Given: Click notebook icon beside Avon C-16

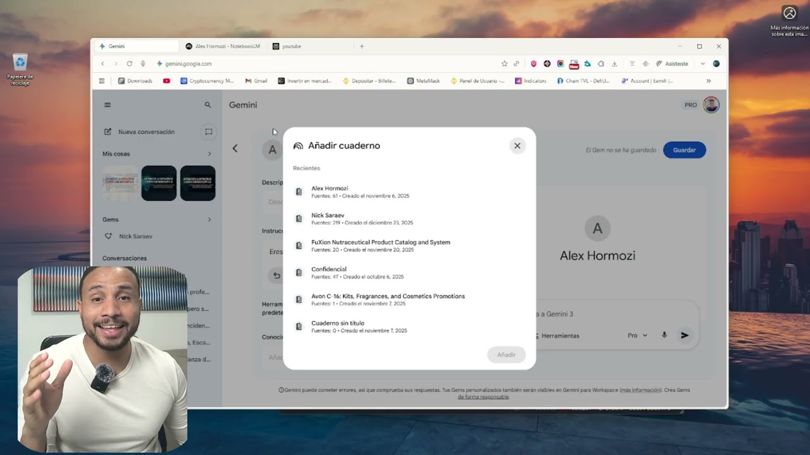Looking at the screenshot, I should 299,300.
